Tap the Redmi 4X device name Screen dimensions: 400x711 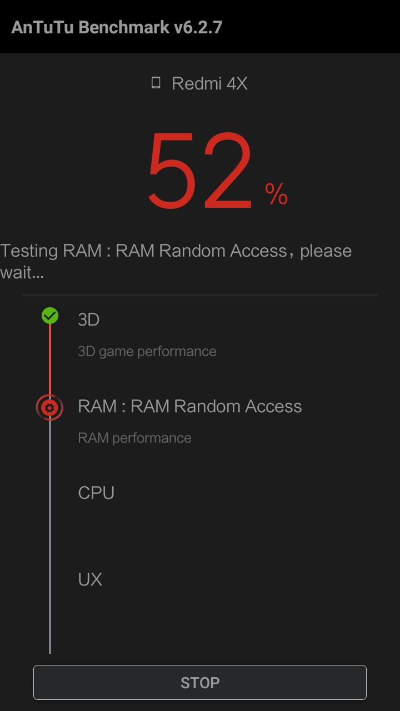209,83
